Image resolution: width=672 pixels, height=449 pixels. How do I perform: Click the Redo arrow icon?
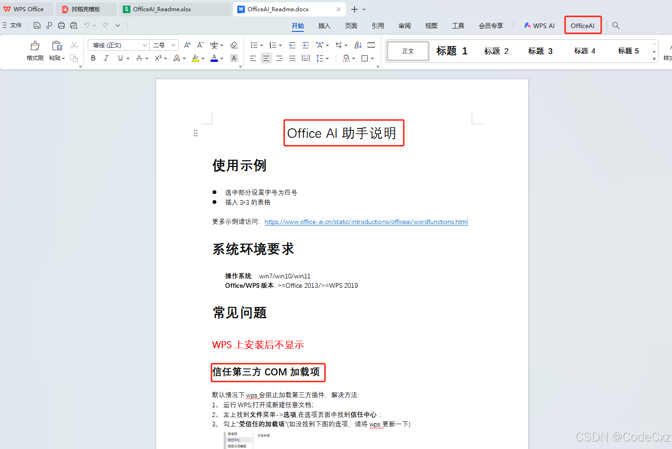(x=106, y=25)
